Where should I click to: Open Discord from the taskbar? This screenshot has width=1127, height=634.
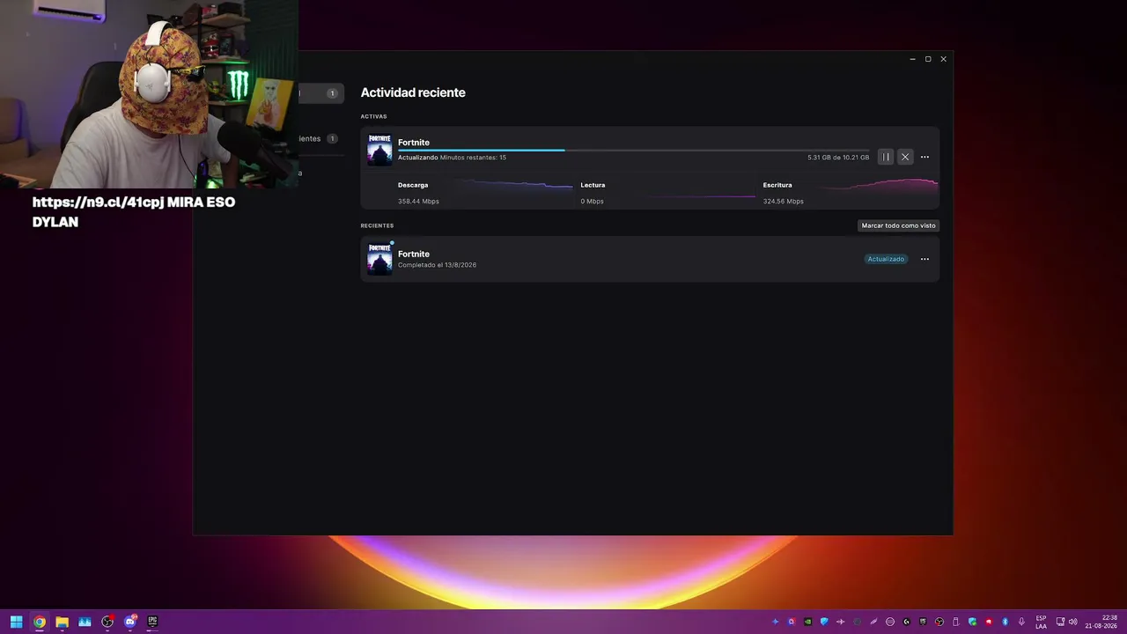pos(130,622)
